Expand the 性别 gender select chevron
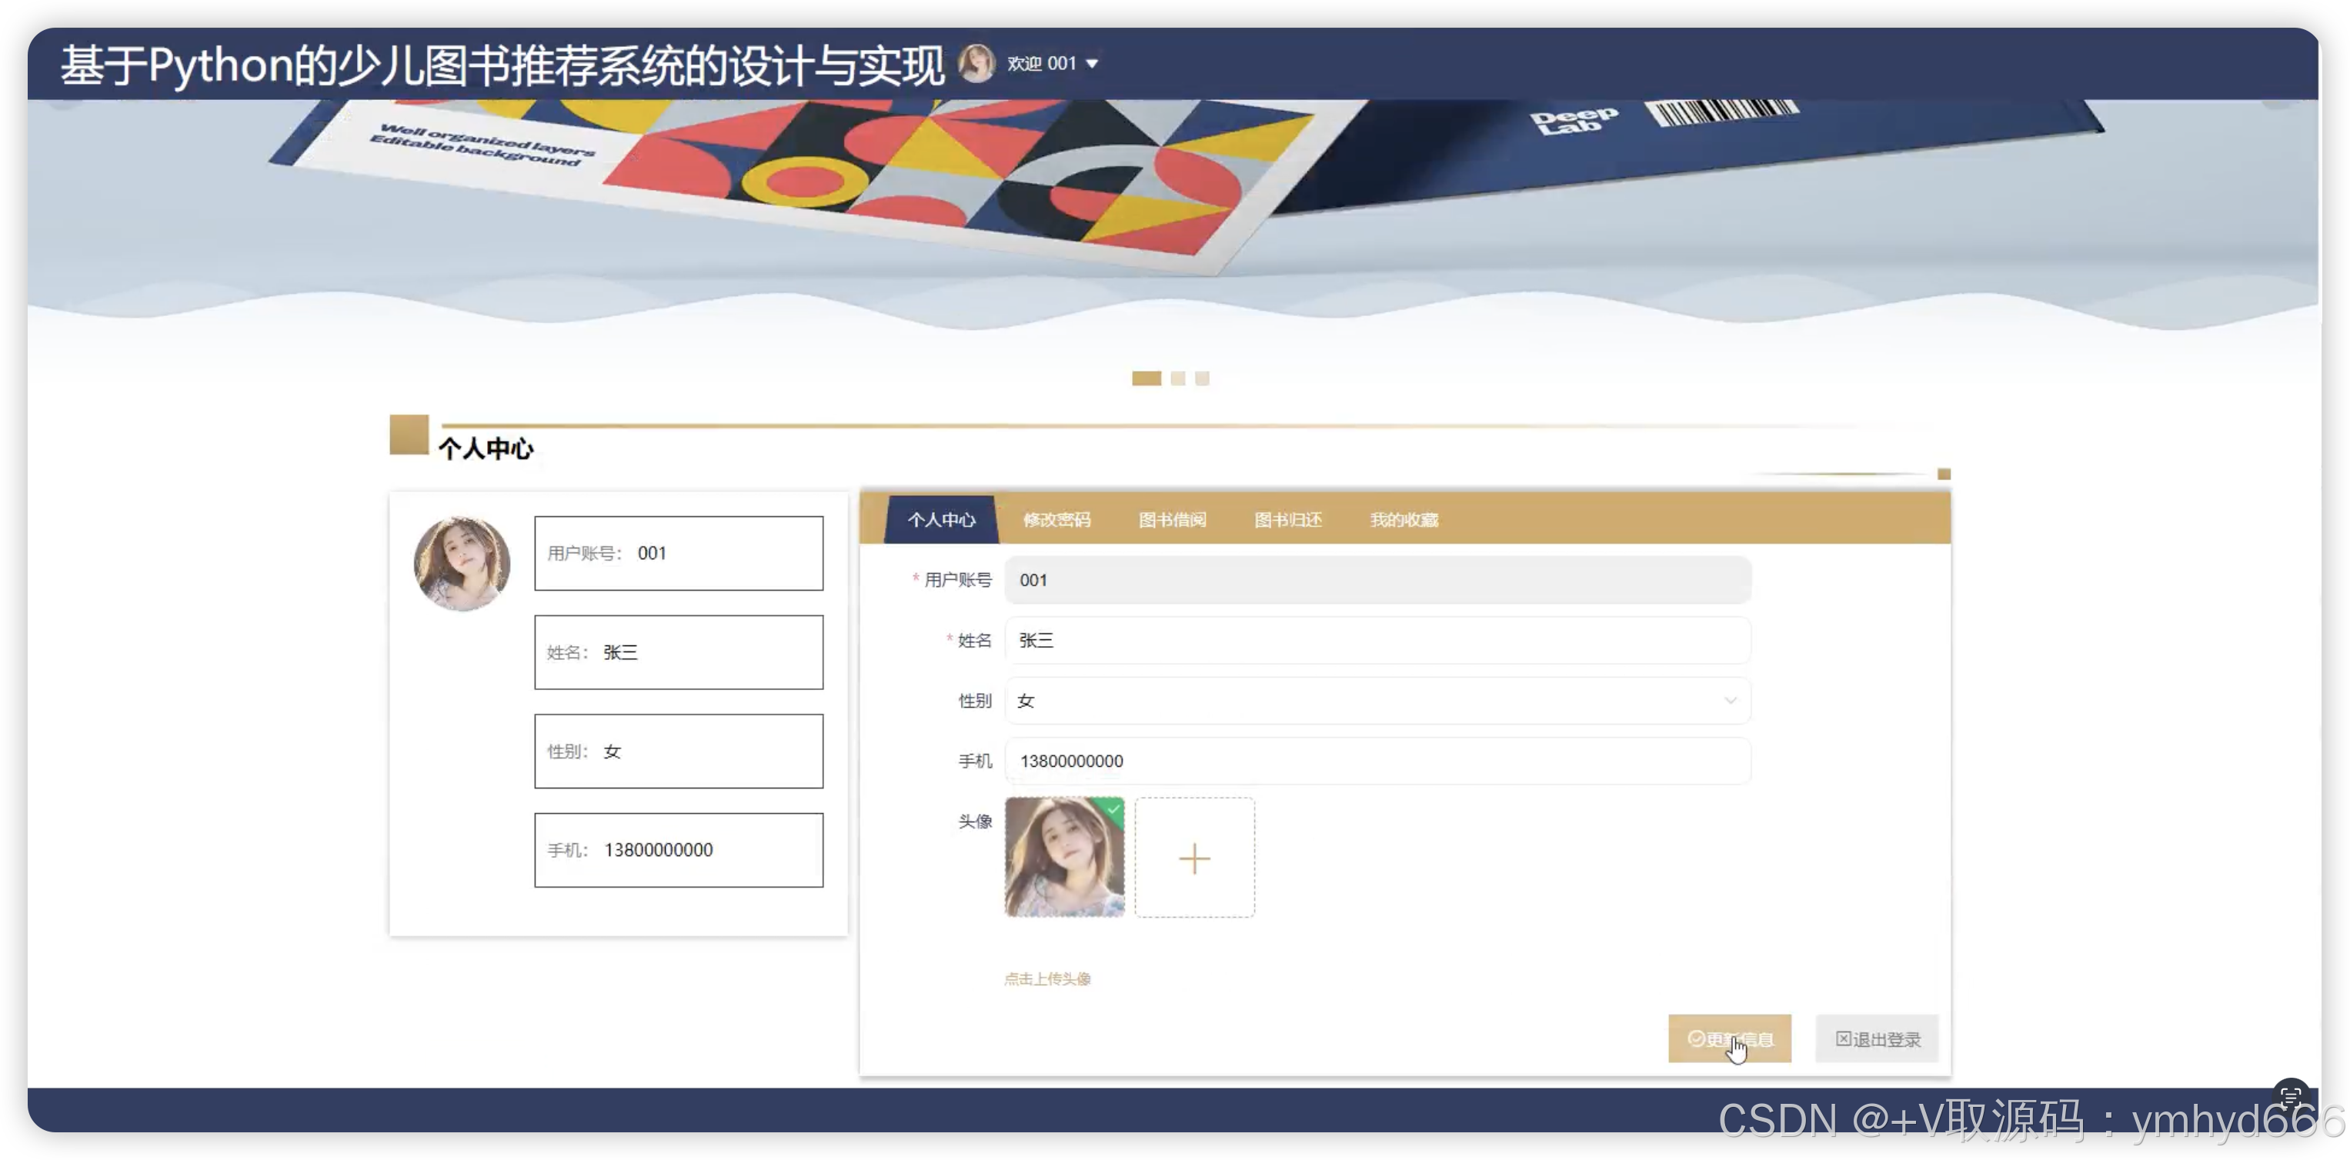 click(x=1730, y=700)
